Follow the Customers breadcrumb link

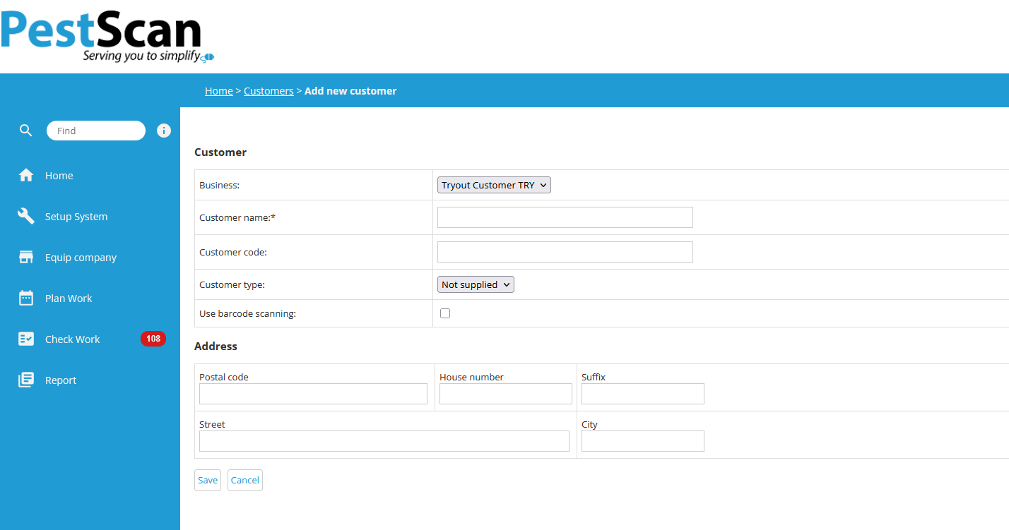[x=269, y=91]
